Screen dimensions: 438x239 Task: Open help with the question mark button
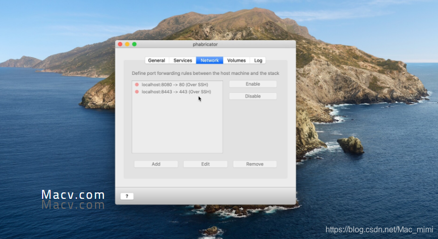pos(127,196)
